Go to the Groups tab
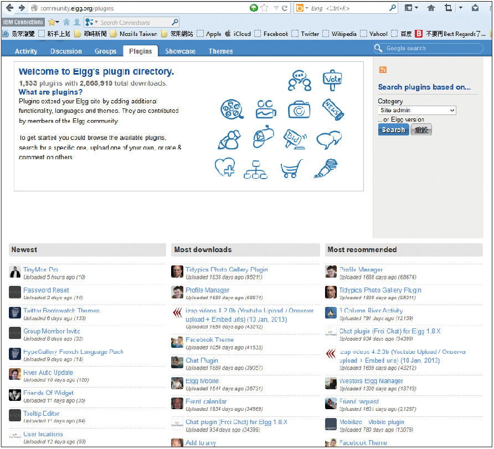Image resolution: width=494 pixels, height=449 pixels. [105, 51]
